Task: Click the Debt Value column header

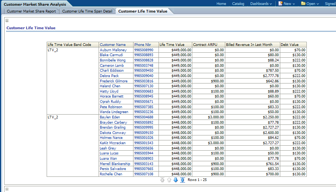Action: coord(289,45)
